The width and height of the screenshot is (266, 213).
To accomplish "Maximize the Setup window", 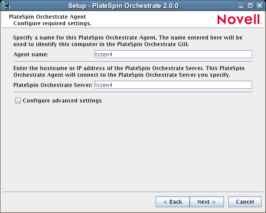I will coord(250,6).
